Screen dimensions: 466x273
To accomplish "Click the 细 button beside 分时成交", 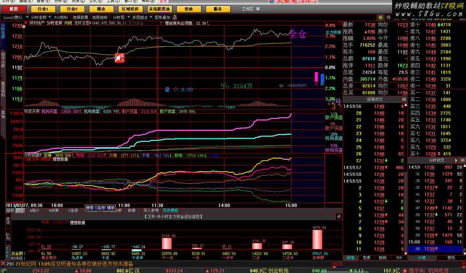I will click(x=462, y=160).
